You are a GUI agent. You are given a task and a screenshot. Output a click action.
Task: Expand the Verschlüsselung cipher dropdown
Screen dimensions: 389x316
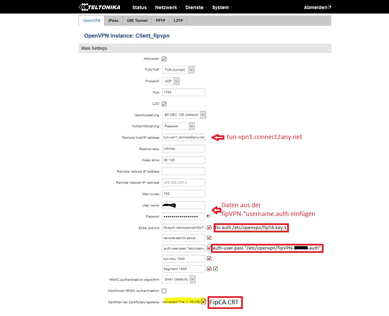[x=184, y=115]
